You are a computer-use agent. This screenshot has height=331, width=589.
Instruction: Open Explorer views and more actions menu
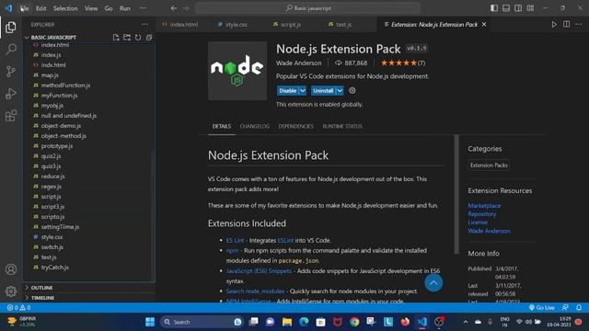point(145,25)
